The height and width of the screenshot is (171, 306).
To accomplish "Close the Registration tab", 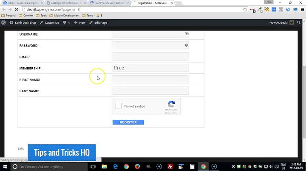I will (172, 3).
